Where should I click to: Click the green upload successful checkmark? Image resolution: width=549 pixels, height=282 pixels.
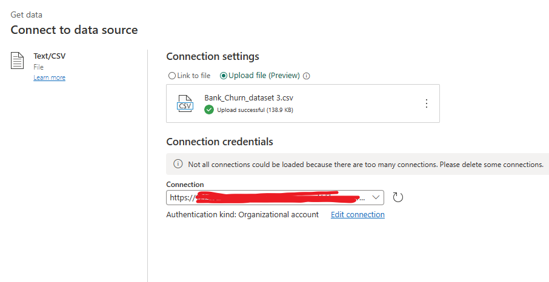[209, 110]
